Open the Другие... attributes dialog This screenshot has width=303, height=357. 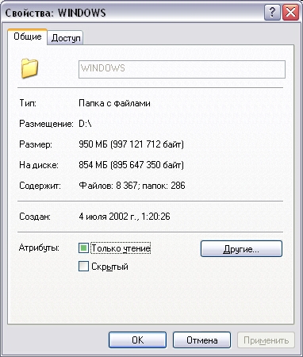click(241, 248)
